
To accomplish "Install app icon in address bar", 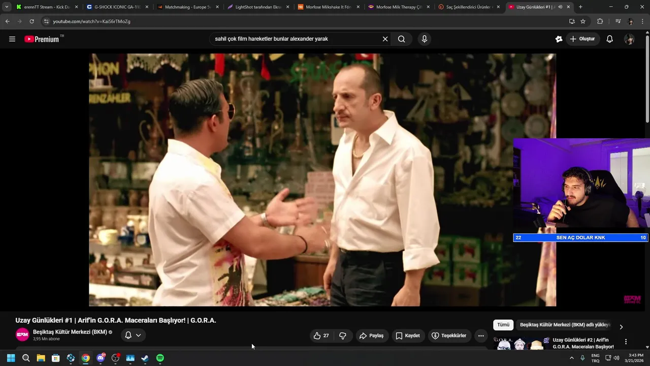I will pyautogui.click(x=572, y=21).
